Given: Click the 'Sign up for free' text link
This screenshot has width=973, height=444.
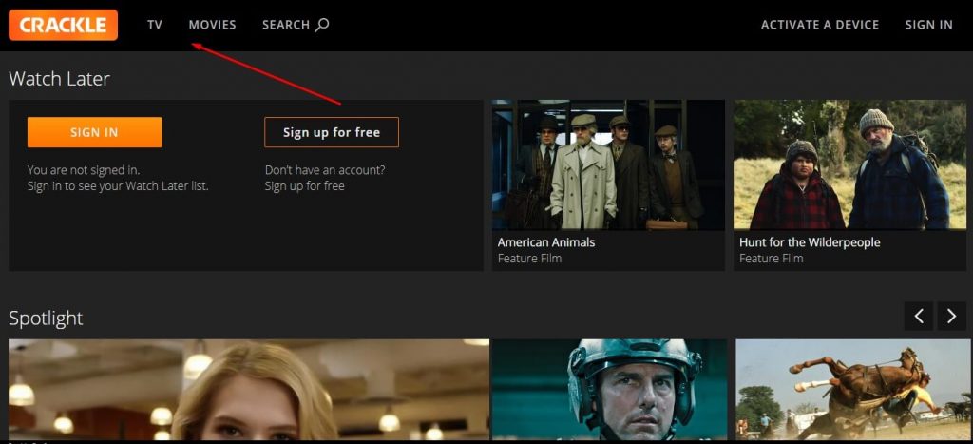Looking at the screenshot, I should (x=304, y=186).
